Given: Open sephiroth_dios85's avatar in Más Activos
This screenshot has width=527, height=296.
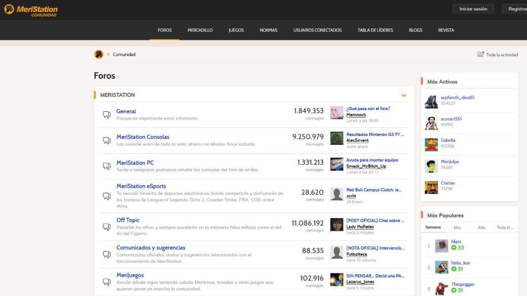Looking at the screenshot, I should [x=431, y=101].
